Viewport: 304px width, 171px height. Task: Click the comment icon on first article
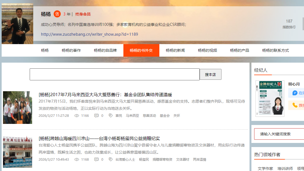(96, 116)
